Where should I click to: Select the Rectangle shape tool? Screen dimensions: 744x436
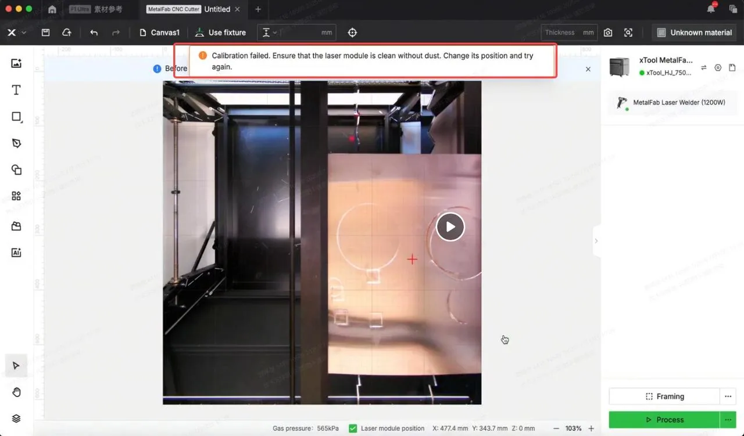point(16,117)
